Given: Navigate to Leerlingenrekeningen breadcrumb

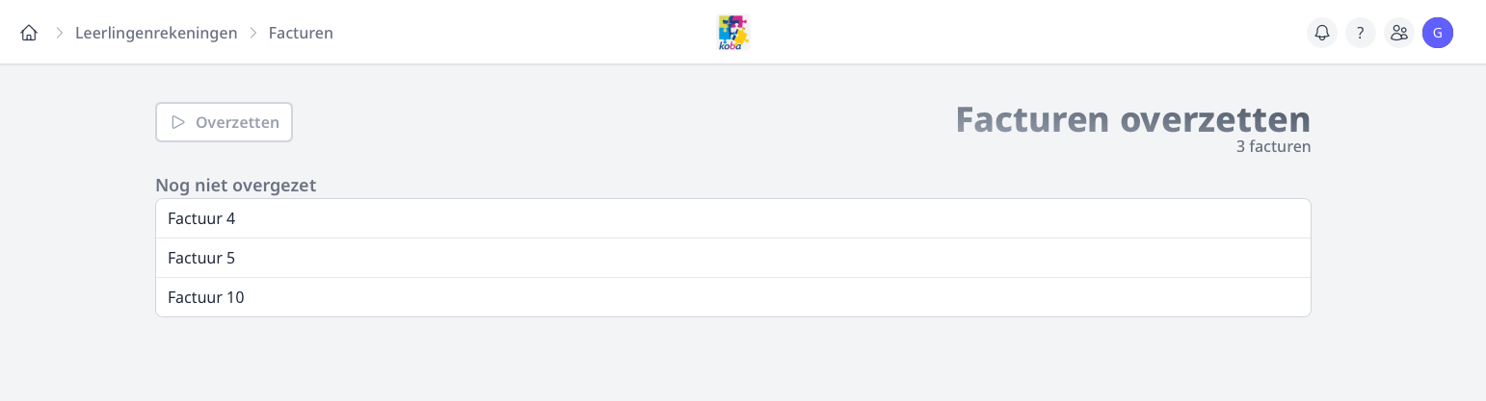Looking at the screenshot, I should click(156, 33).
